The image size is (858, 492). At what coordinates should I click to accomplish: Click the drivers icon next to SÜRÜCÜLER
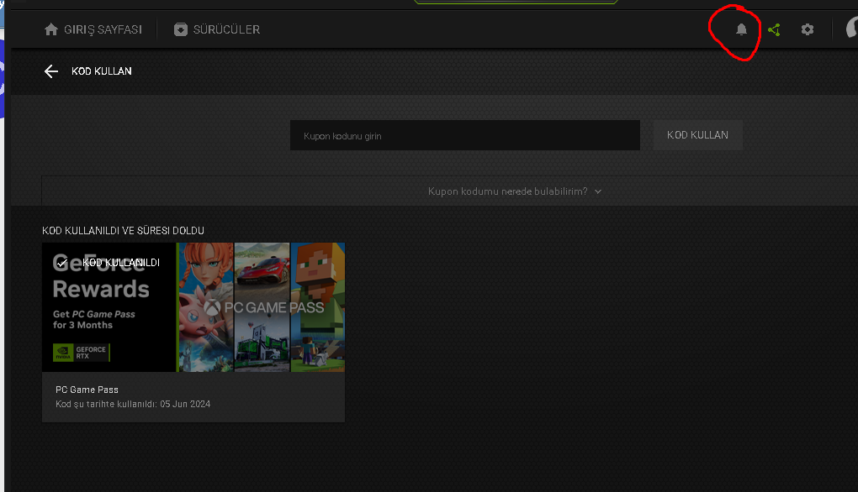point(181,29)
